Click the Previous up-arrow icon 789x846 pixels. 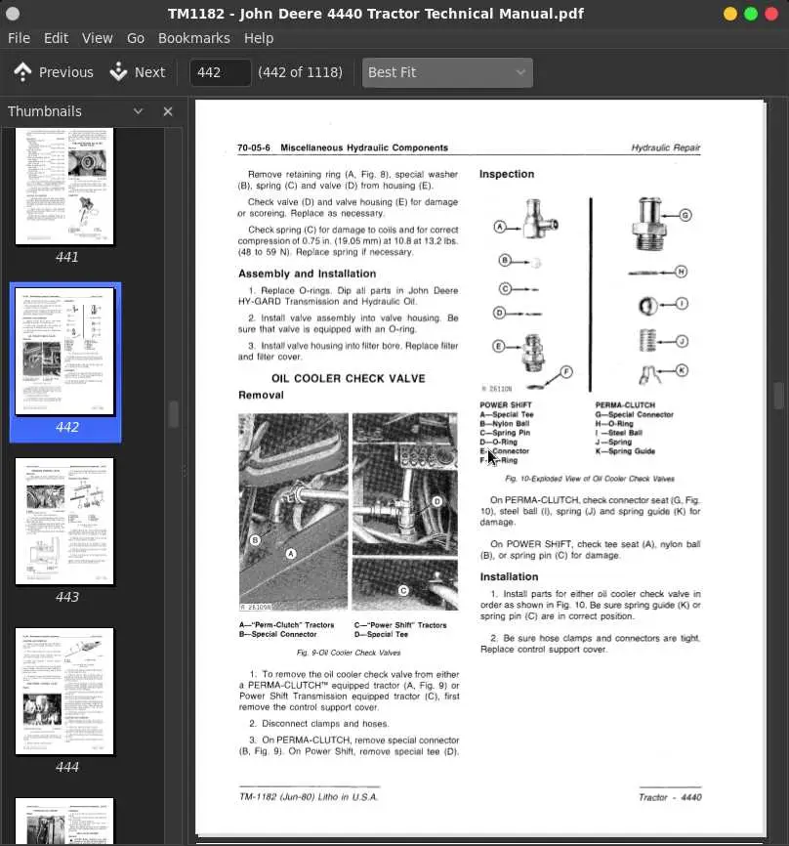click(22, 72)
